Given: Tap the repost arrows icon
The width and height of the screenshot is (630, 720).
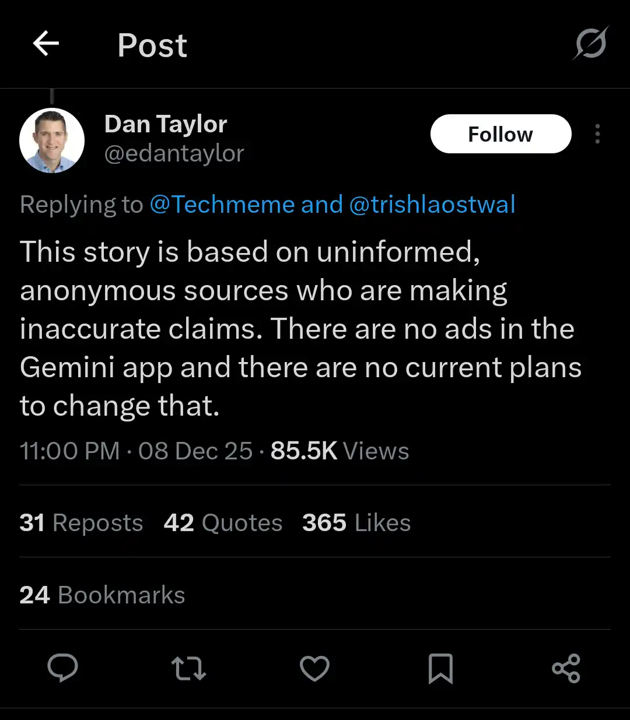Looking at the screenshot, I should coord(188,668).
